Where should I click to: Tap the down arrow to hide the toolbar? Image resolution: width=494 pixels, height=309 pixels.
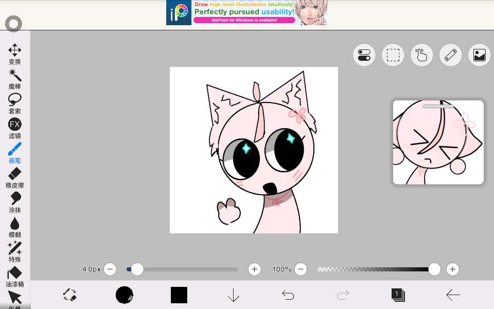(234, 296)
